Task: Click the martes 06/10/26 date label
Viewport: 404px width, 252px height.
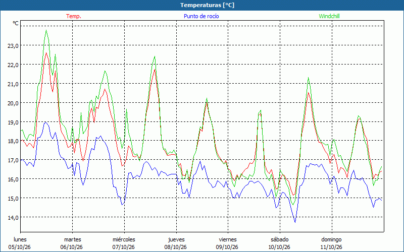Action: click(x=72, y=243)
